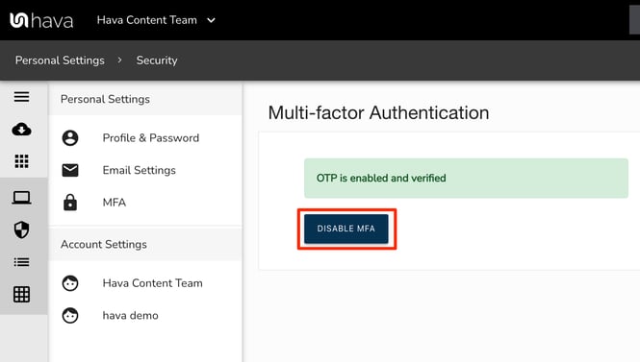
Task: Open the table grid icon in sidebar
Action: tap(21, 295)
